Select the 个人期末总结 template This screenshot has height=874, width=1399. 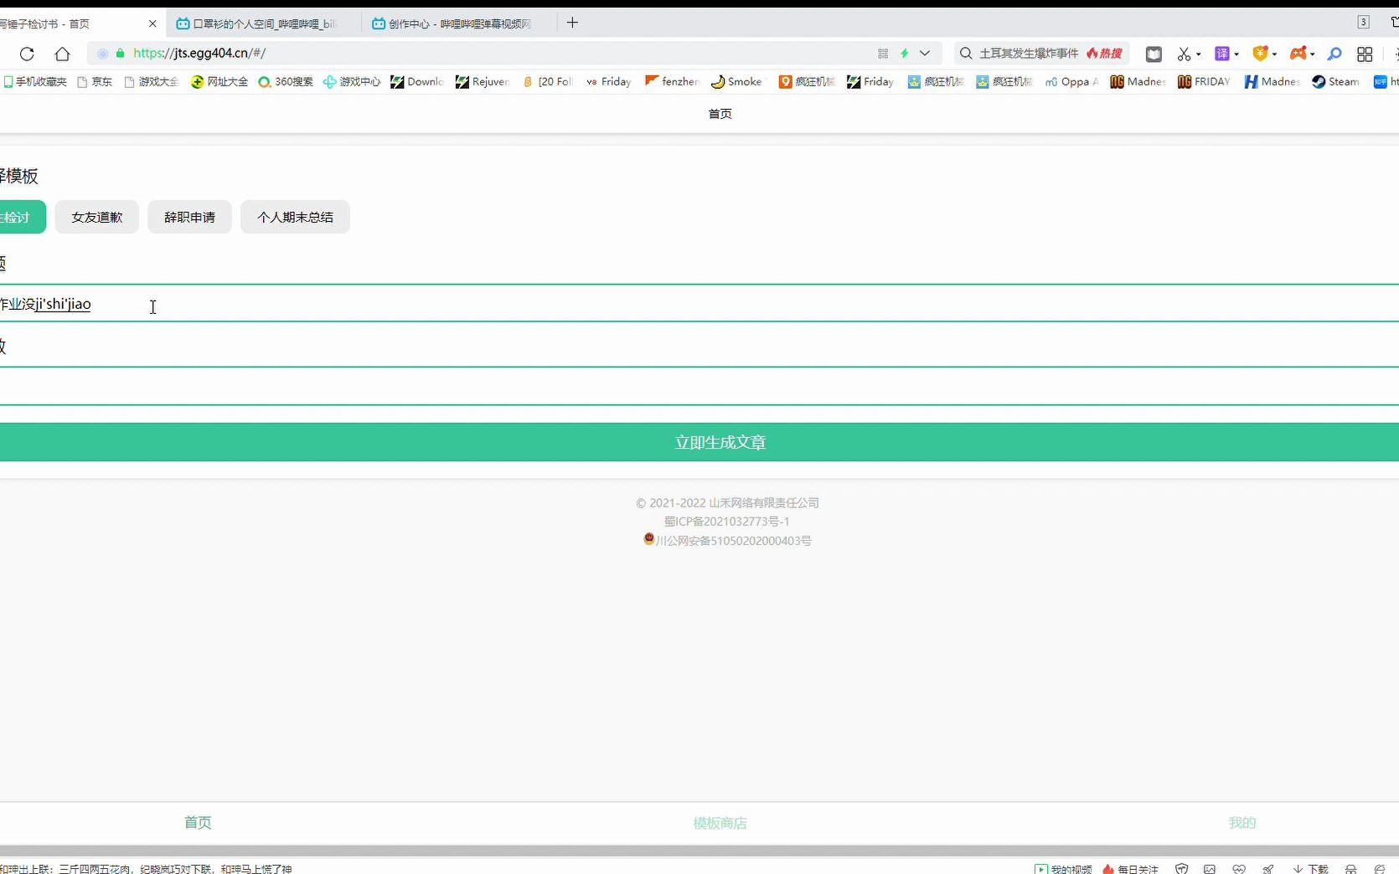click(295, 217)
